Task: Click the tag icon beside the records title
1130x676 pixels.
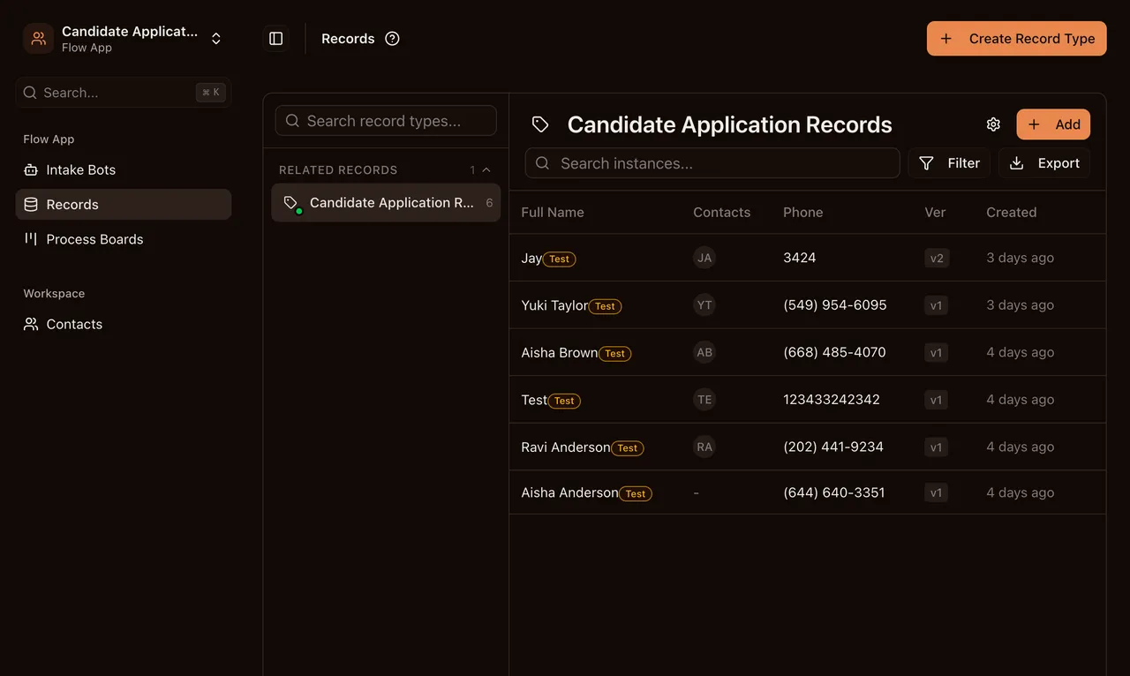Action: (539, 124)
